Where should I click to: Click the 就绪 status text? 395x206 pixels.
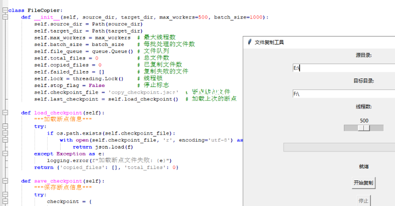(x=364, y=166)
